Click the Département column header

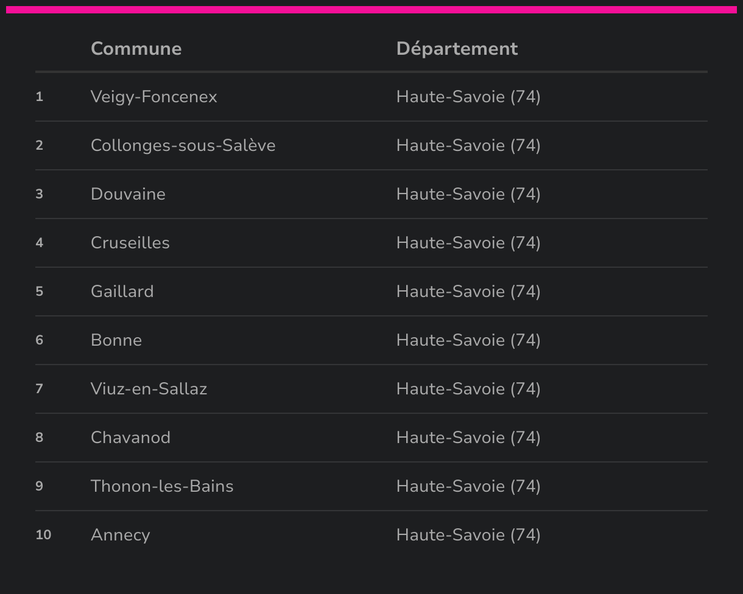point(457,49)
